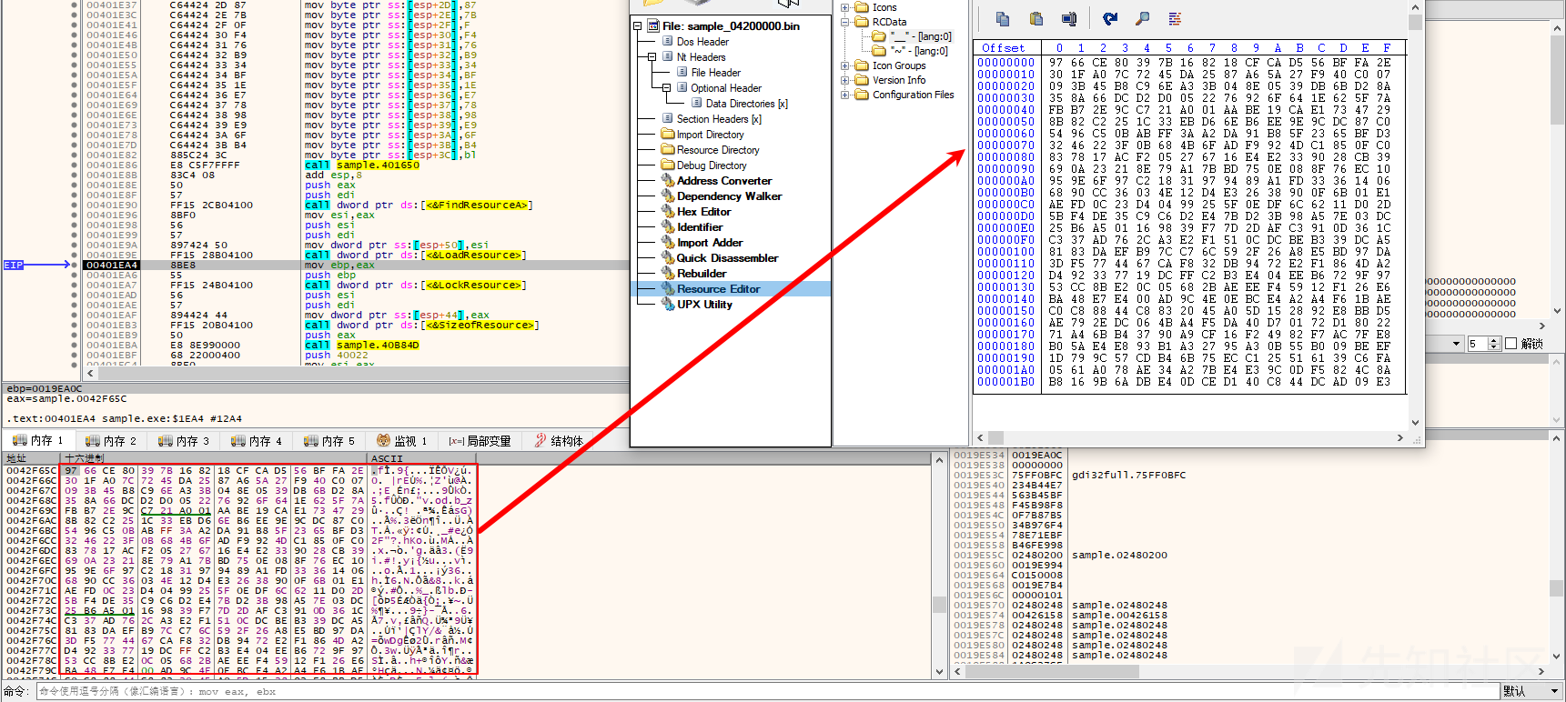Collapse the RCData resource folder

[844, 22]
